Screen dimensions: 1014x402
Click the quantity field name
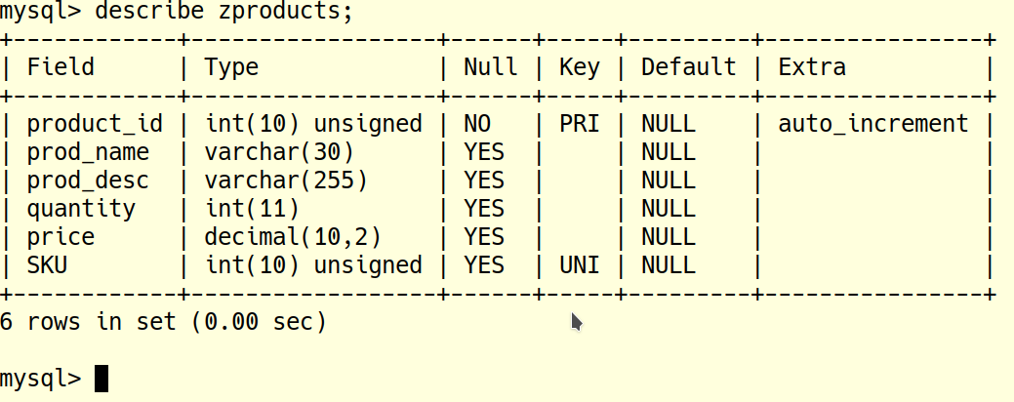(x=81, y=209)
